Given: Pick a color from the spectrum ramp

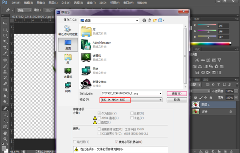Looking at the screenshot, I should [x=211, y=44].
